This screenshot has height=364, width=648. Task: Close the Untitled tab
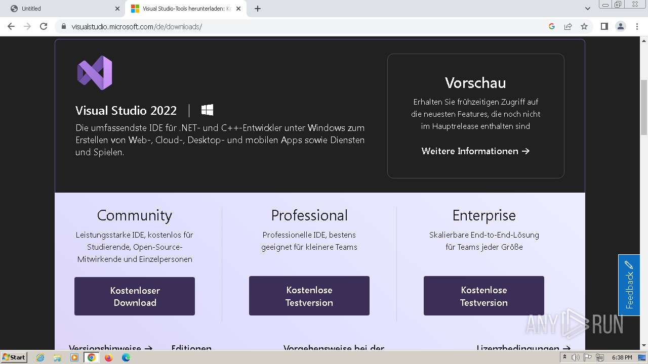[x=117, y=9]
